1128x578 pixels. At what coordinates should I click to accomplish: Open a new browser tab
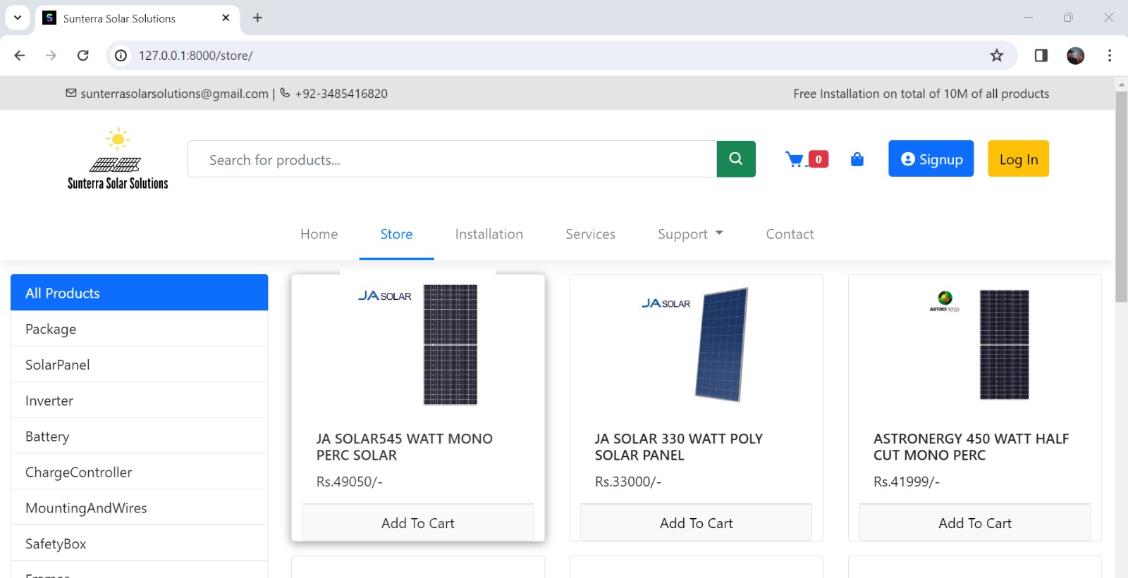[x=257, y=18]
